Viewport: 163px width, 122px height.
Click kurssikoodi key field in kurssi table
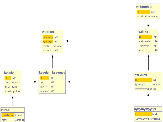click(8, 115)
